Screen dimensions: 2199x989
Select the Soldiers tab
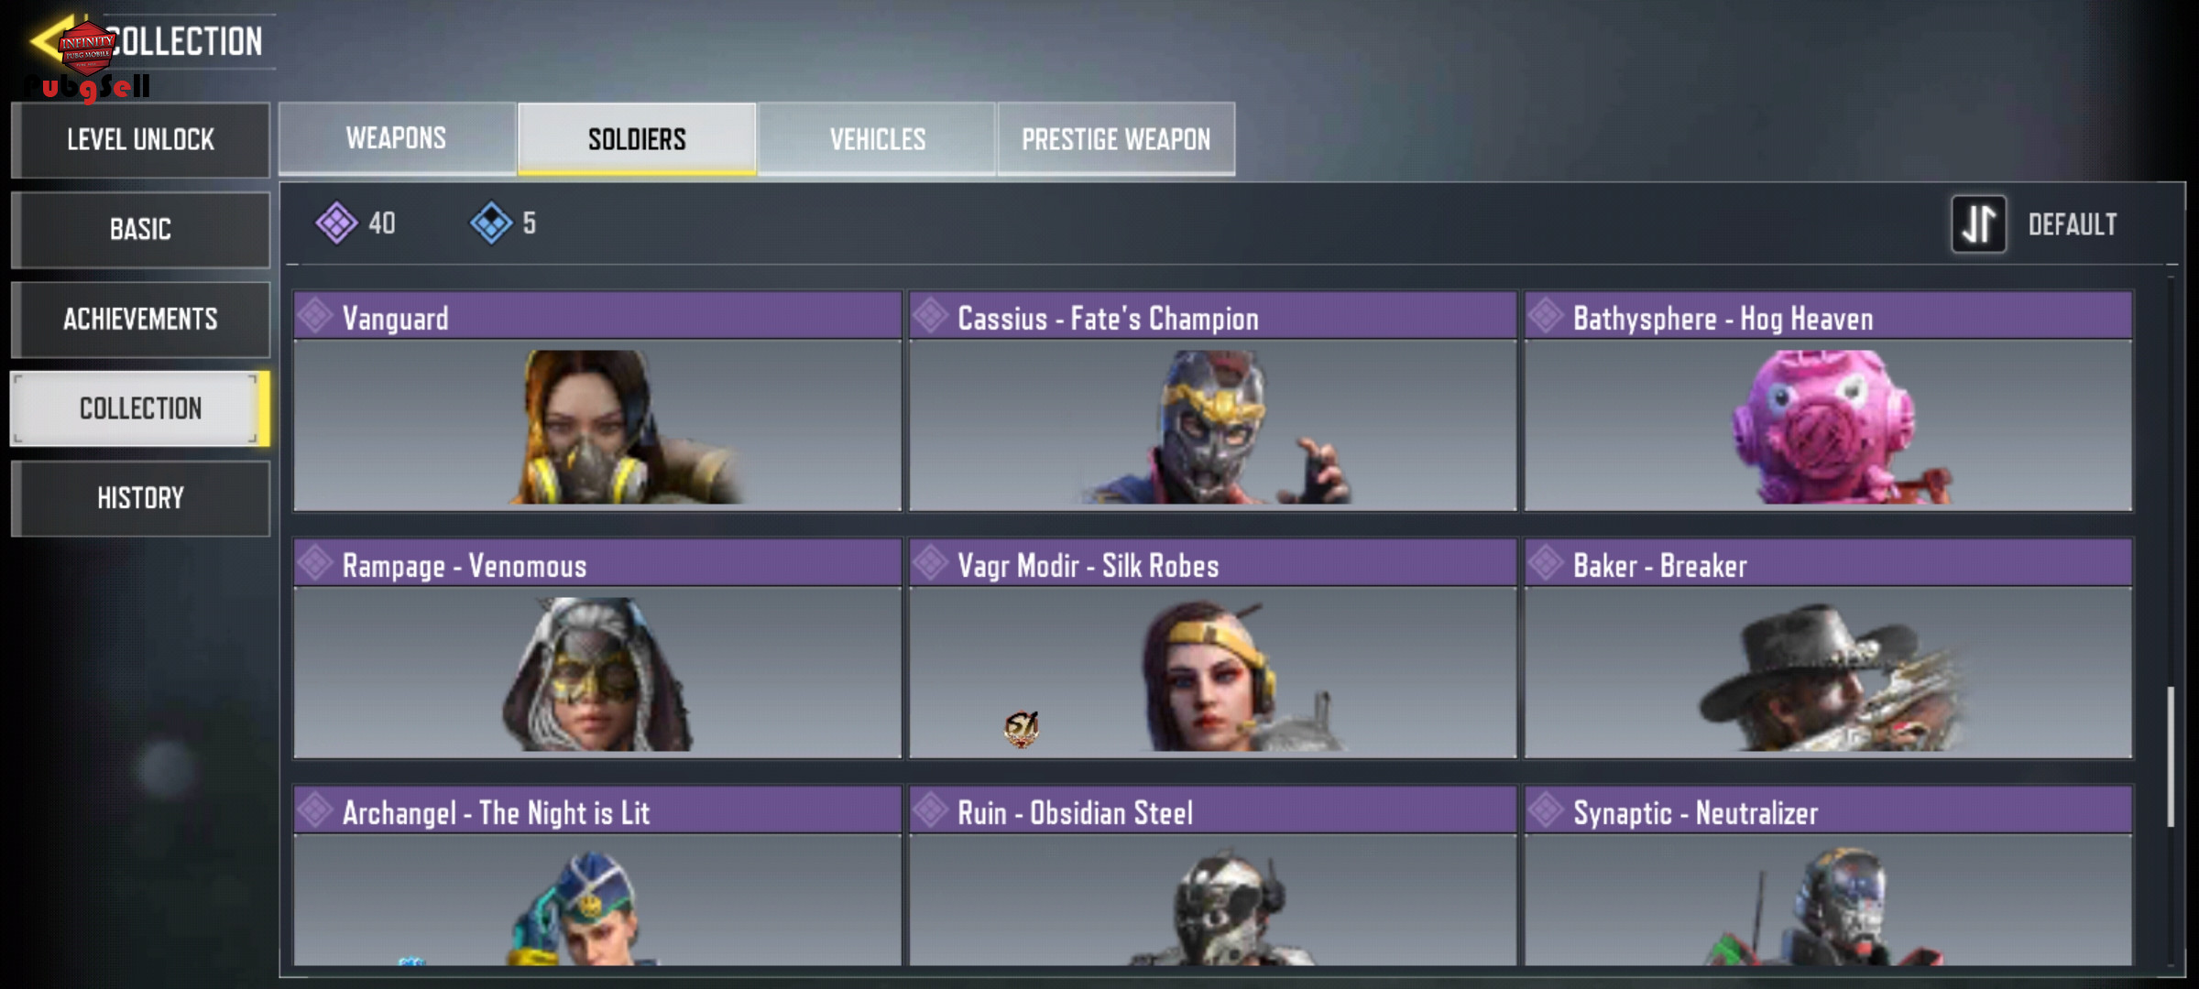coord(637,138)
